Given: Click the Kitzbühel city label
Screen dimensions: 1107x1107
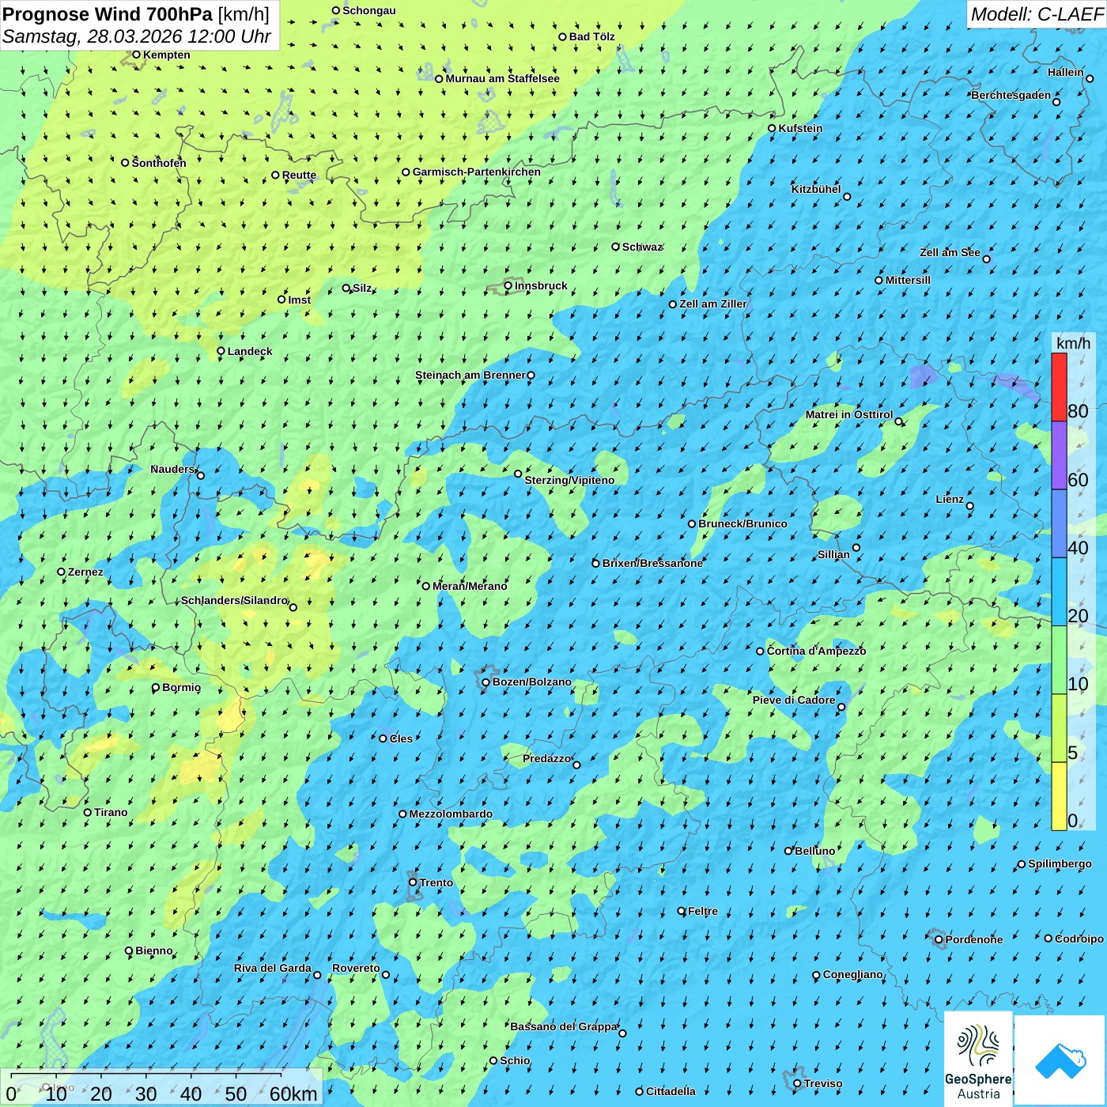Looking at the screenshot, I should pos(816,189).
